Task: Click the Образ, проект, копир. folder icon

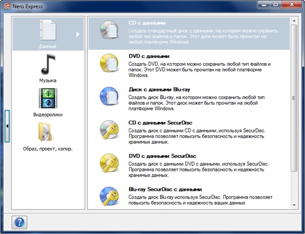Action: (48, 132)
